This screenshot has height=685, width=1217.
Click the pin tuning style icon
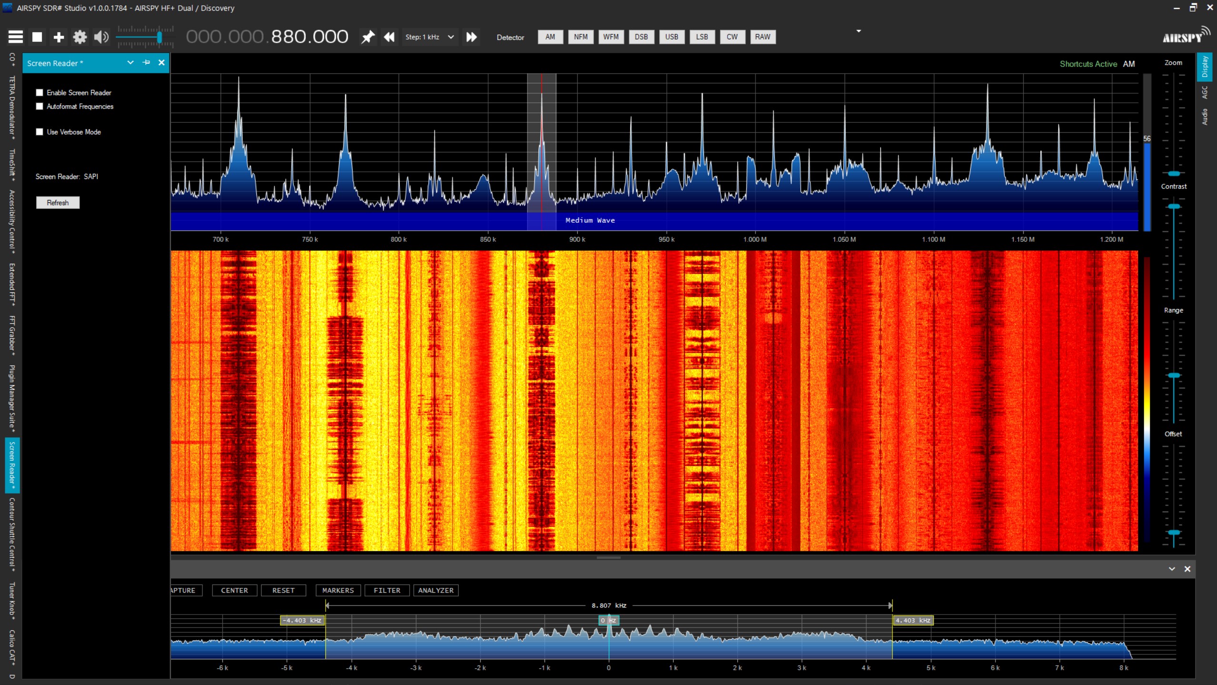367,37
